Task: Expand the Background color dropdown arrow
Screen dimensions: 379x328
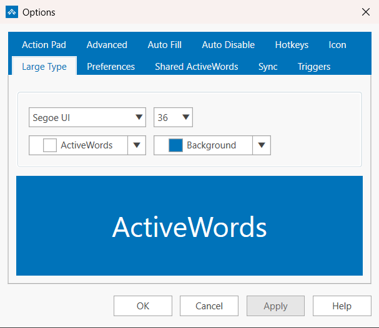Action: (x=262, y=145)
